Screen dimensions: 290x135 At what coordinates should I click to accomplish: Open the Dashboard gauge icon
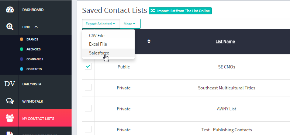coord(10,10)
